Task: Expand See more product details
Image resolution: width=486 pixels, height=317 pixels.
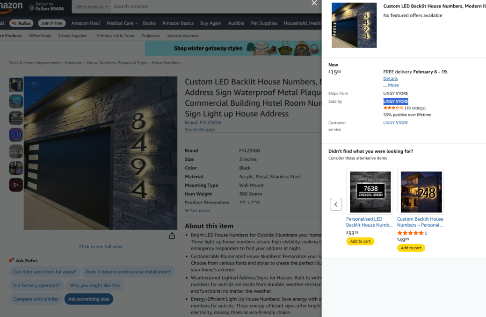Action: (x=197, y=211)
